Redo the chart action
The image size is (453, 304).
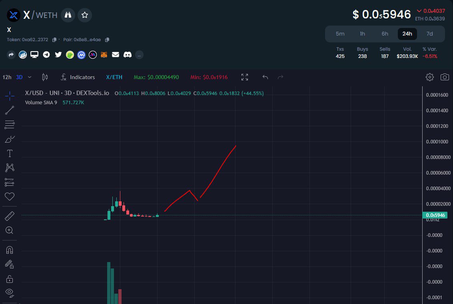(x=281, y=77)
